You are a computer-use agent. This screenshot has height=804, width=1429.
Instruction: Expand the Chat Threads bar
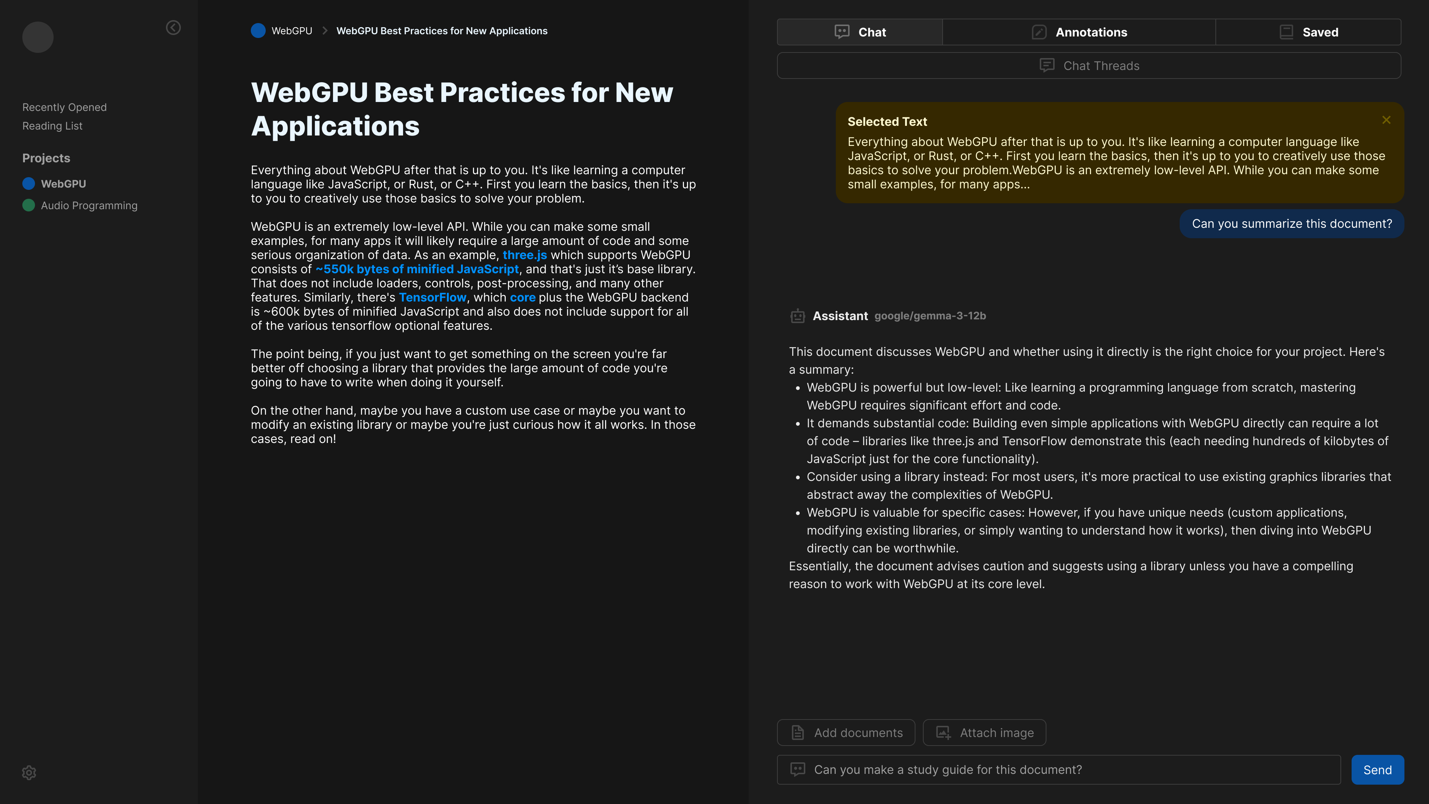(x=1088, y=66)
